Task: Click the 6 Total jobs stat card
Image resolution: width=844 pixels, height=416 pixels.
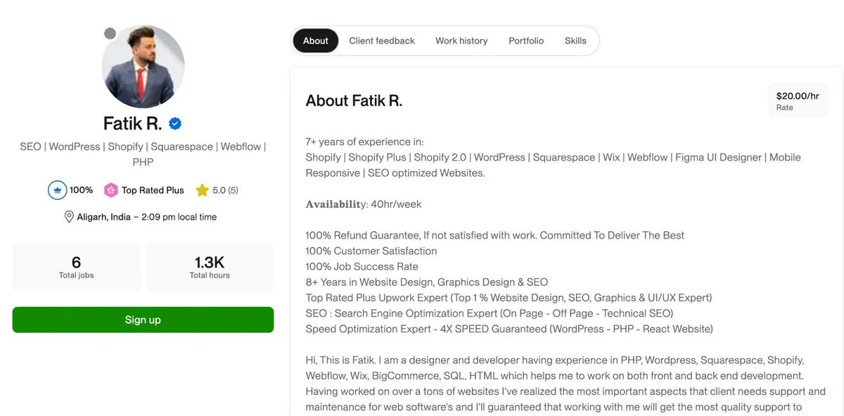Action: (77, 267)
